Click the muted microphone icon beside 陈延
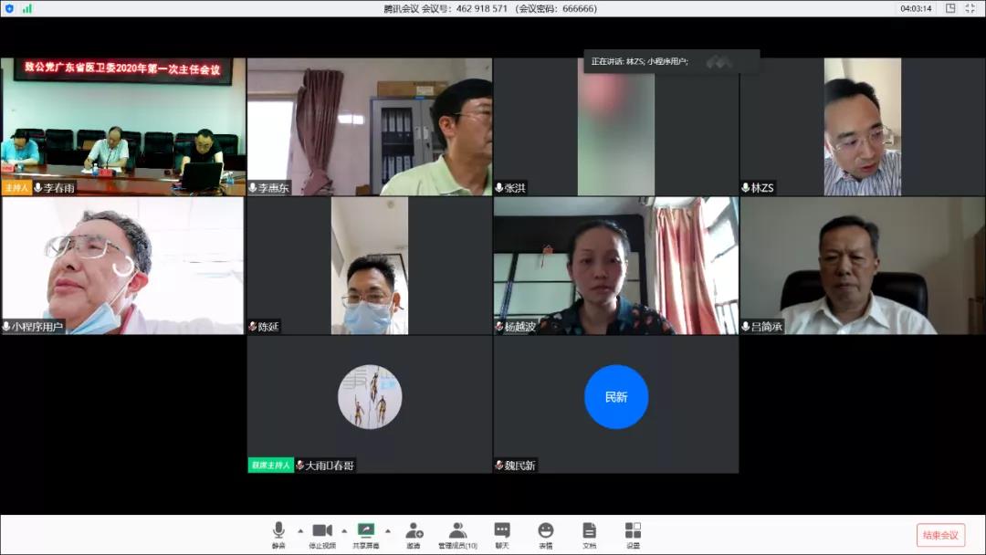 [x=253, y=326]
